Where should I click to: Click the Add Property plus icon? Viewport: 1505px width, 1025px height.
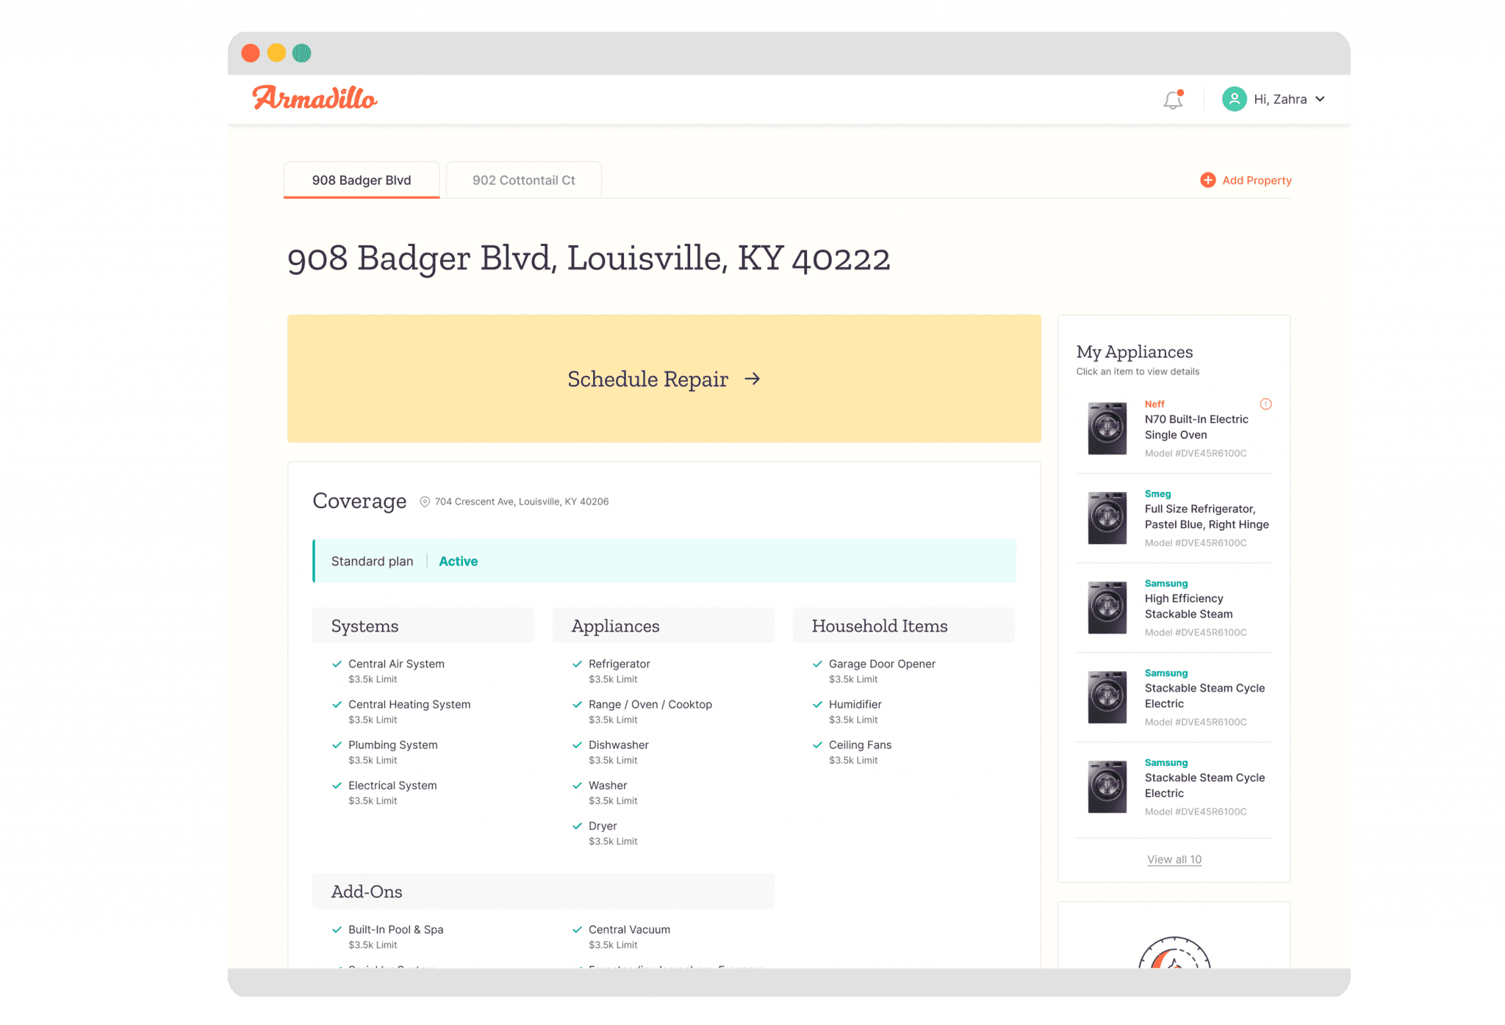coord(1207,180)
